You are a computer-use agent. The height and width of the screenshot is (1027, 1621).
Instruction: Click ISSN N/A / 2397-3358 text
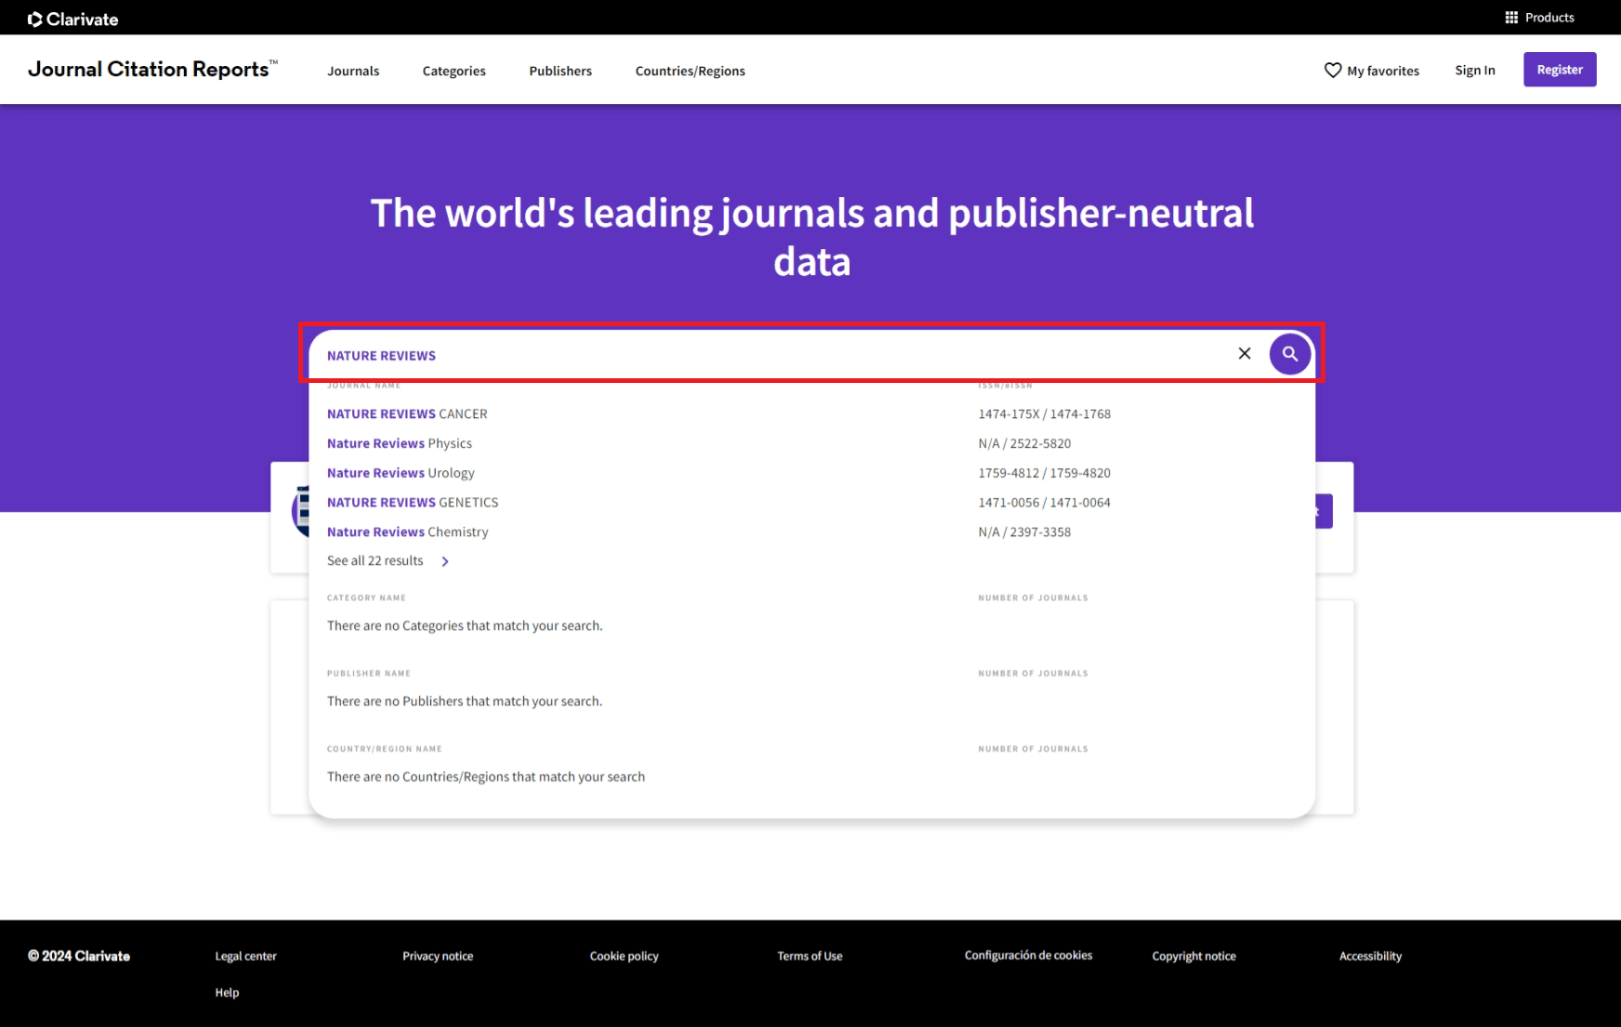[x=1024, y=532]
